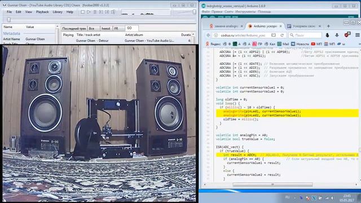Viewport: 361px width, 203px height.
Task: Open the foobar2000 Library menu
Action: (x=58, y=12)
